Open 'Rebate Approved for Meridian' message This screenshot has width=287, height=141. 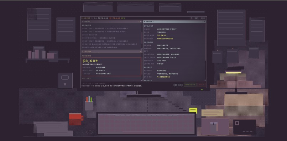[x=99, y=47]
